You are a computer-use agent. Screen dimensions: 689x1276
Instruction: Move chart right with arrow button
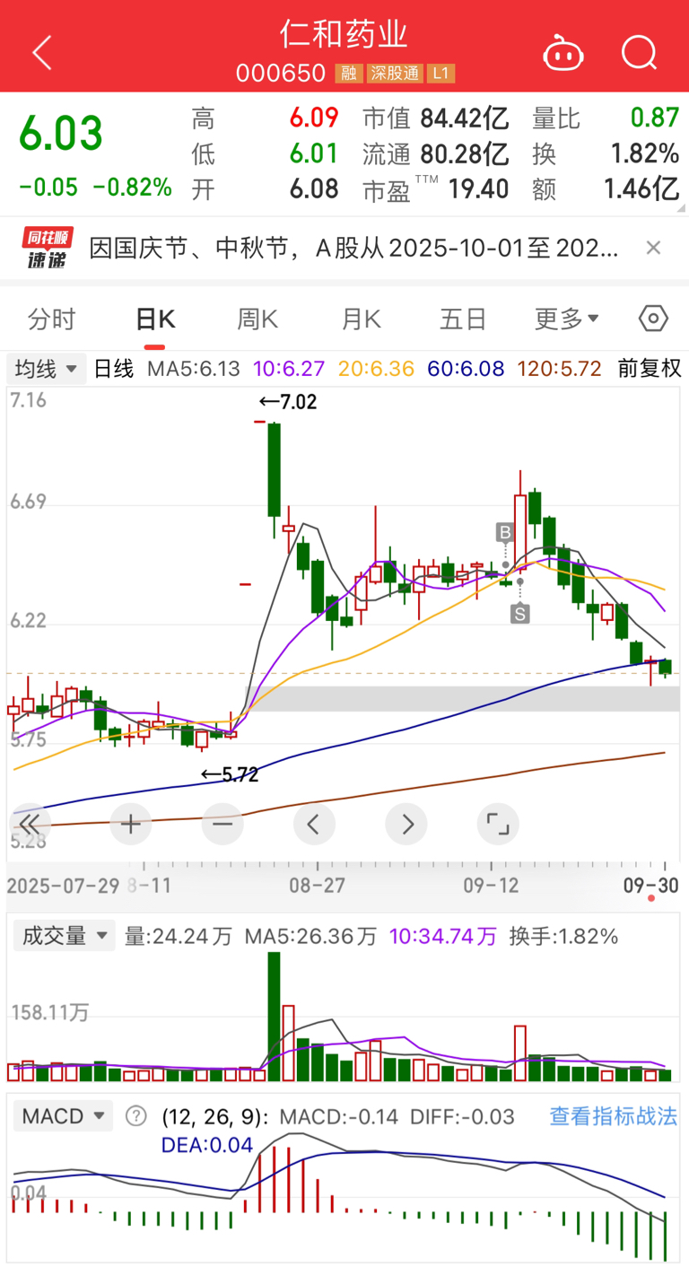[406, 824]
